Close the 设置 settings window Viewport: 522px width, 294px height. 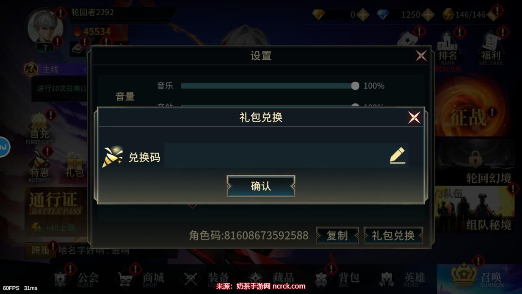pyautogui.click(x=421, y=55)
